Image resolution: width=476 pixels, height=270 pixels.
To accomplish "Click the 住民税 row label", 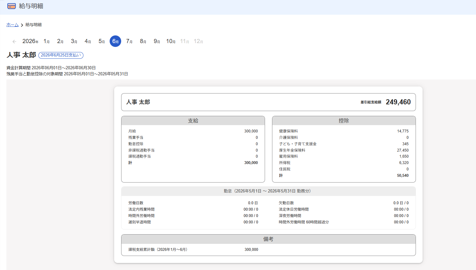I will [285, 169].
